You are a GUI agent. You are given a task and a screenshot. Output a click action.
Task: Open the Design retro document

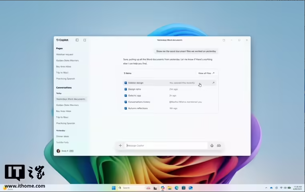[134, 89]
